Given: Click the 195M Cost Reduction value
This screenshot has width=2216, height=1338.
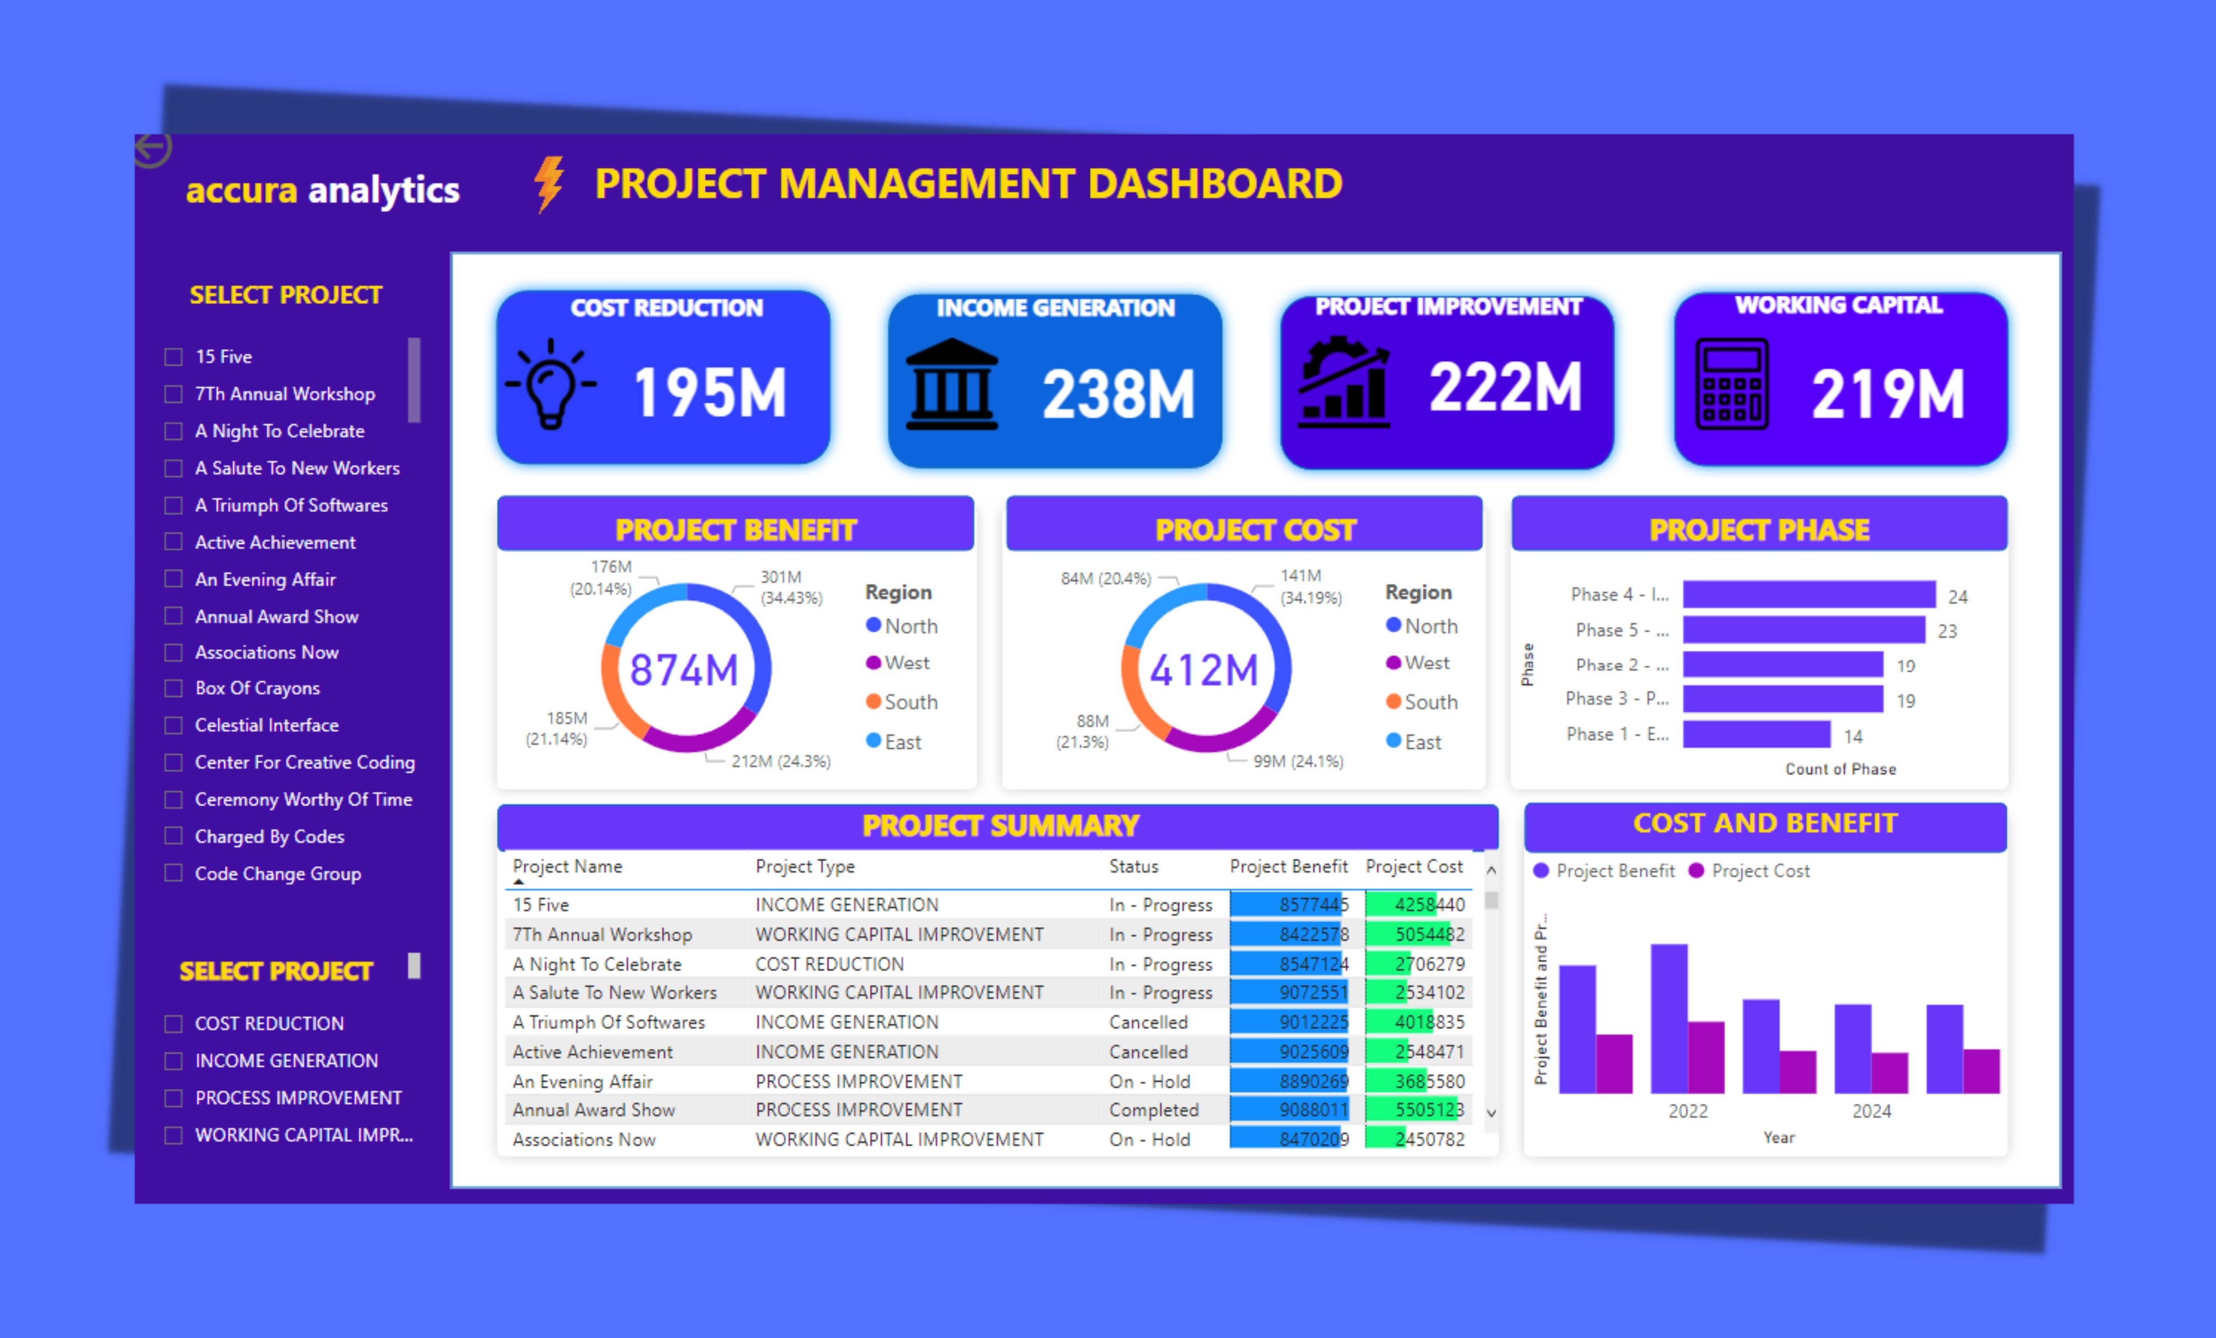Looking at the screenshot, I should [x=710, y=393].
